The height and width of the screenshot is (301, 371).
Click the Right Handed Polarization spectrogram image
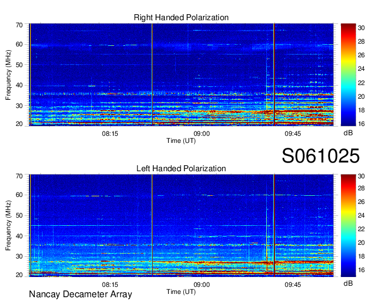181,75
